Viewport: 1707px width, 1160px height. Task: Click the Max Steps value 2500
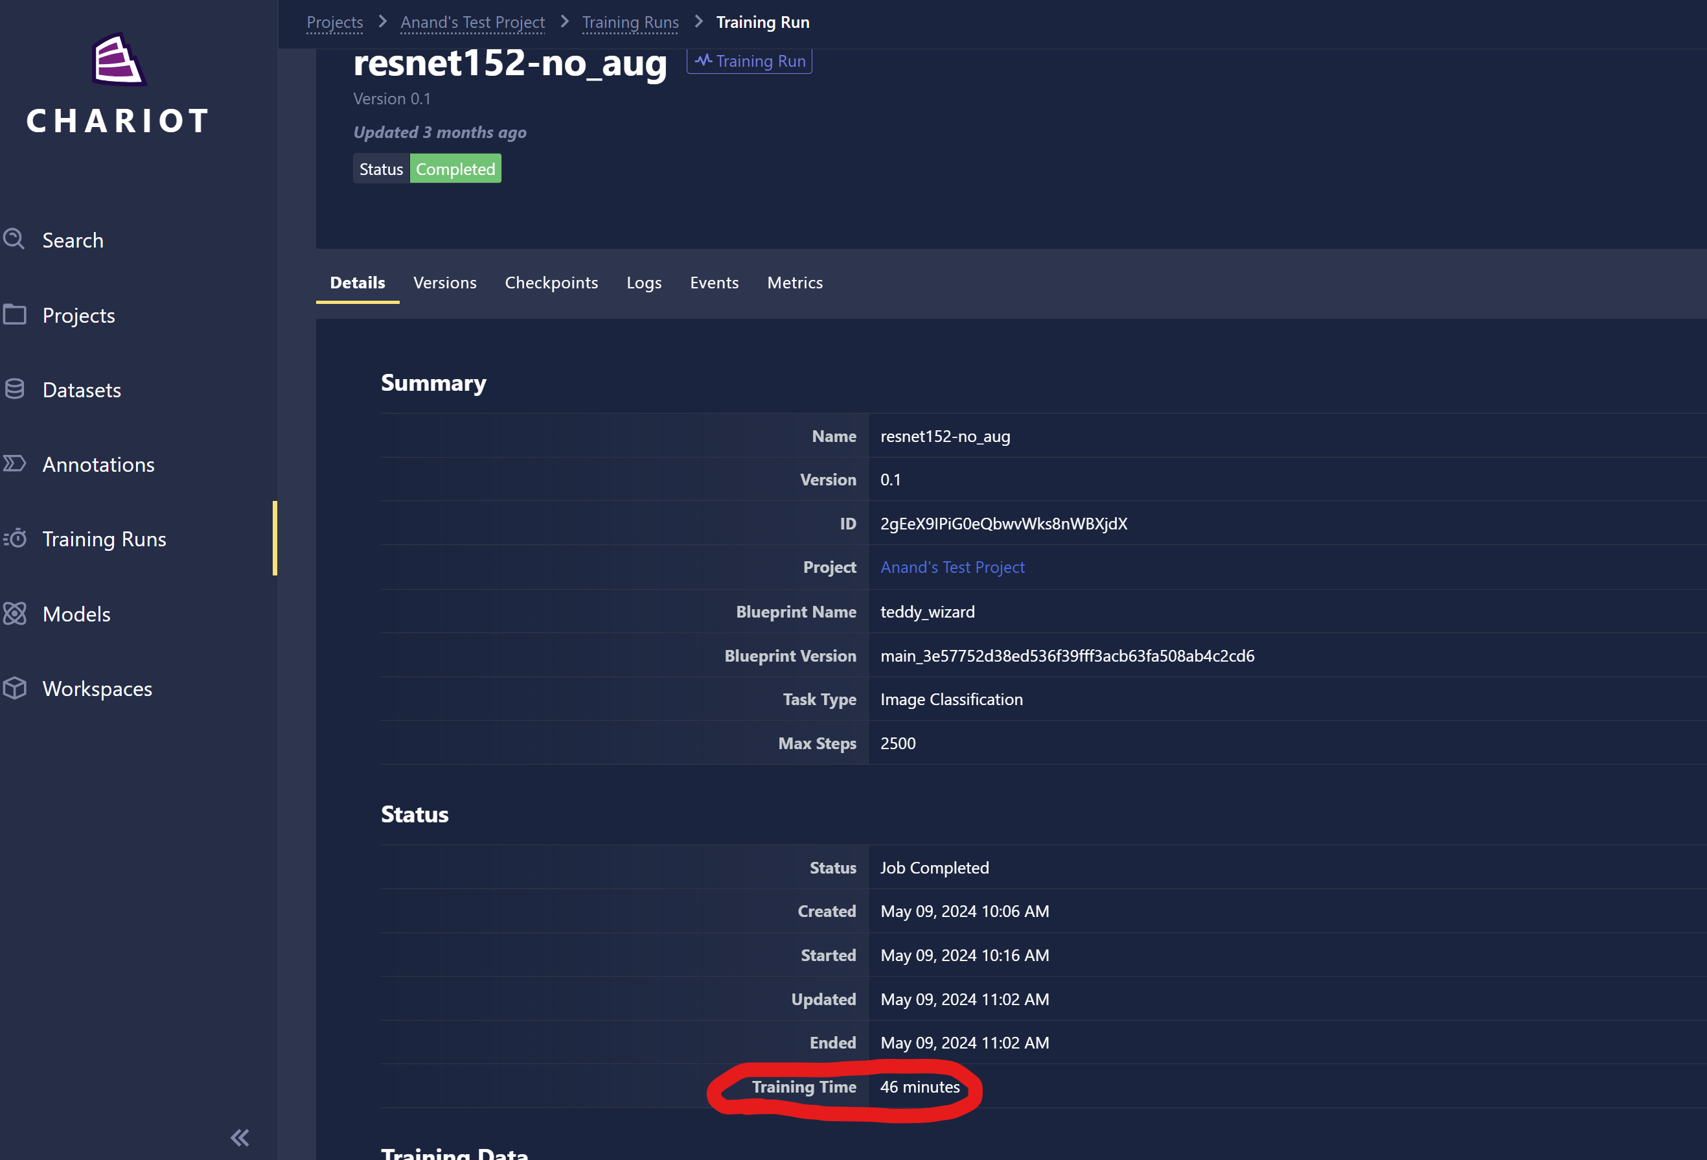pyautogui.click(x=899, y=743)
